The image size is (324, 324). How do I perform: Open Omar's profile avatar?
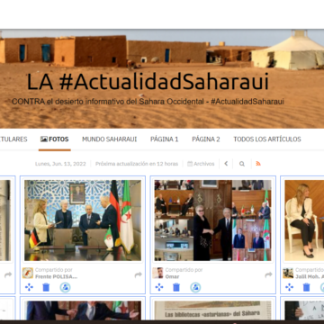click(x=157, y=273)
